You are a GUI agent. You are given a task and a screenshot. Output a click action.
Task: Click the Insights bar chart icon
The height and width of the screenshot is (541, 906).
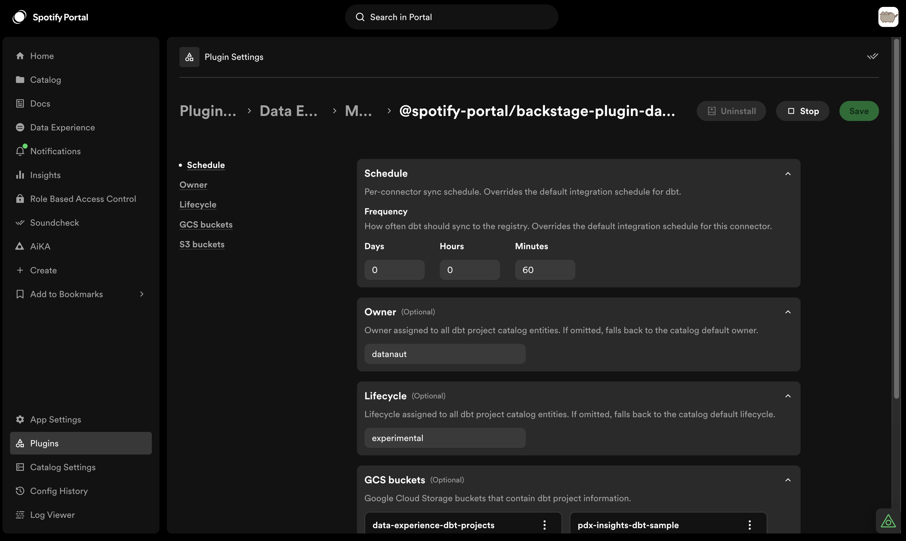20,175
